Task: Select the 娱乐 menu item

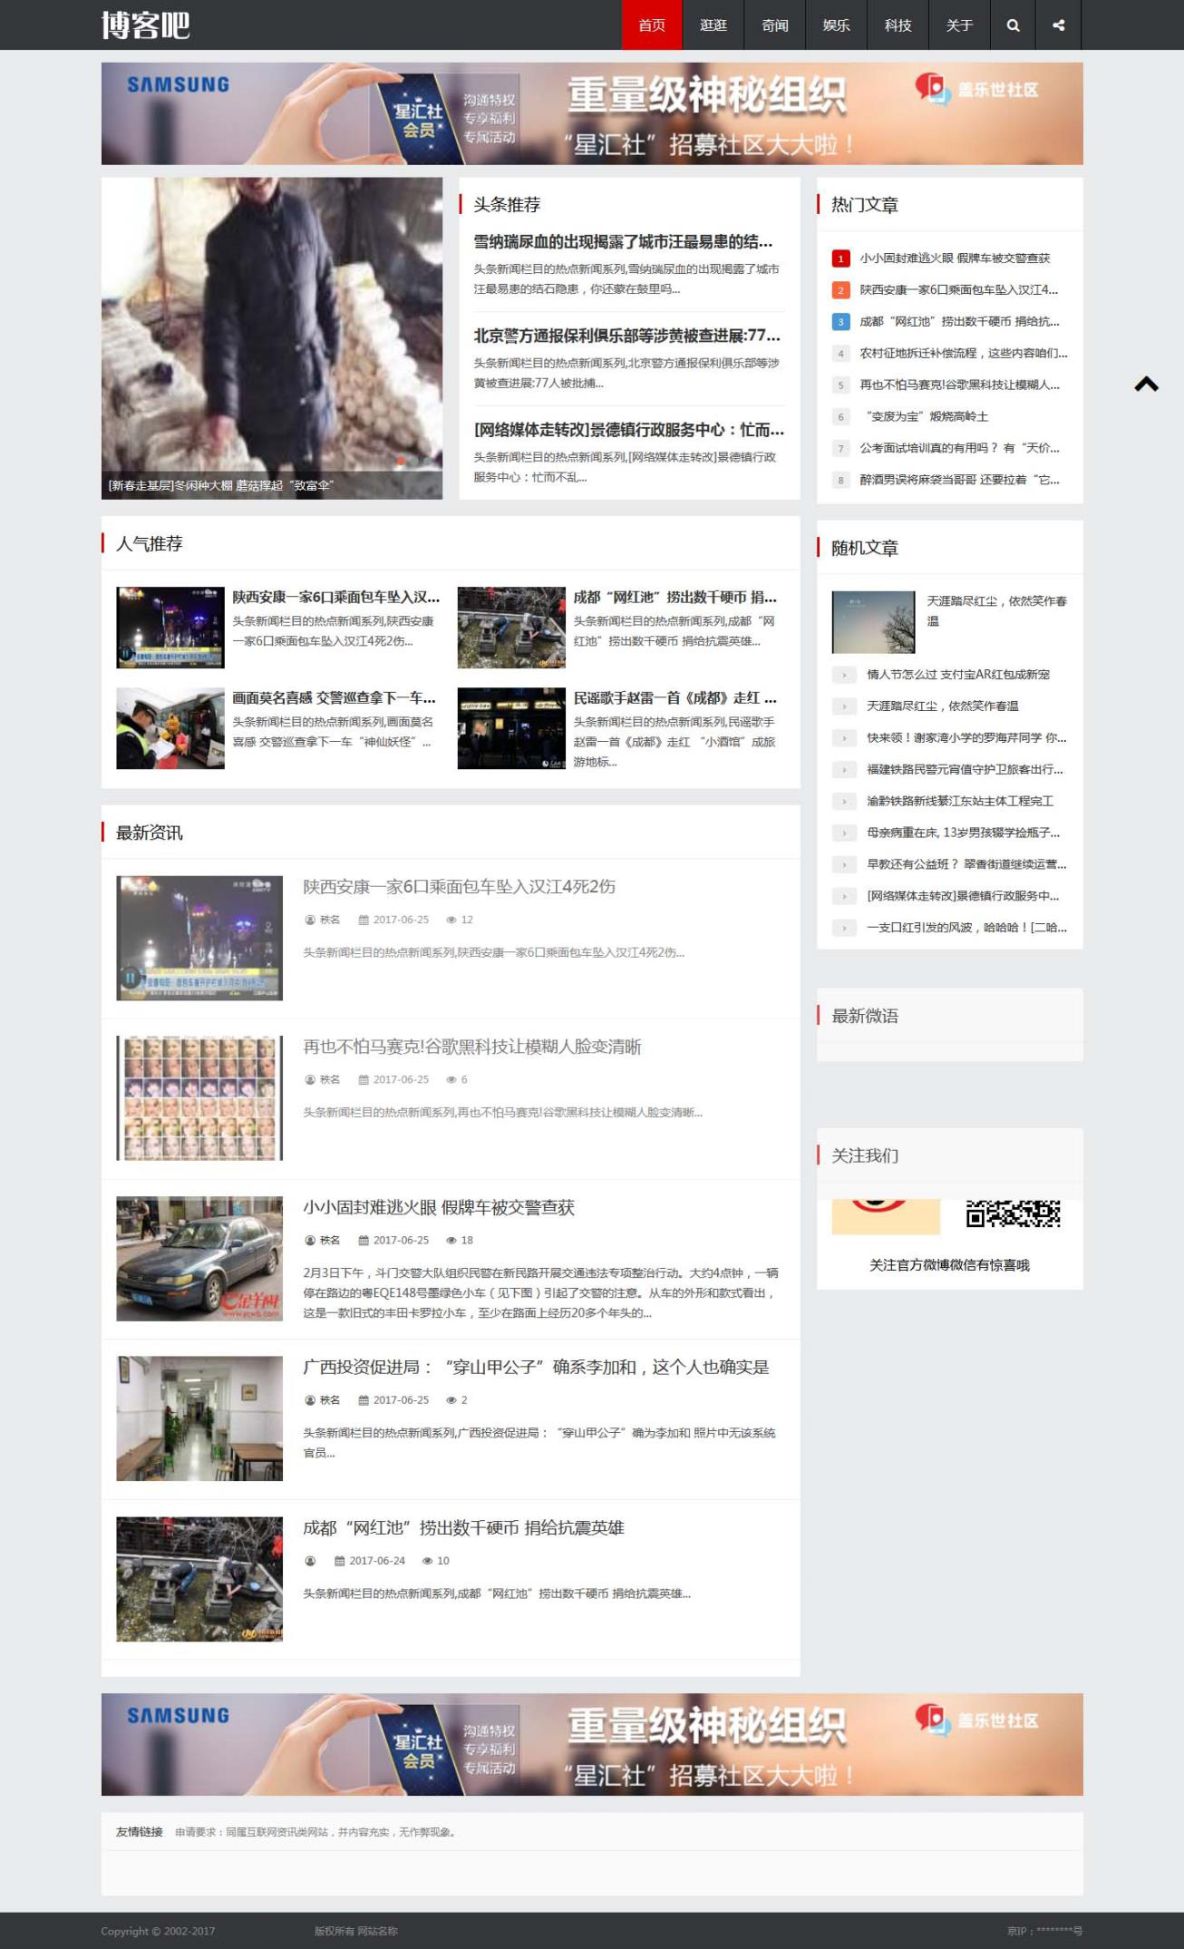Action: pos(837,25)
